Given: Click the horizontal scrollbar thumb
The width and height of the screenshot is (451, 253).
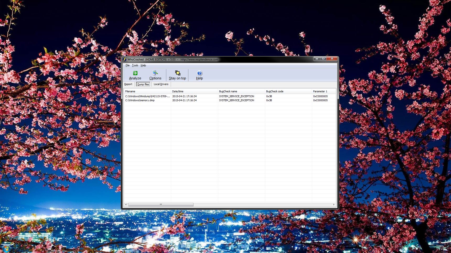Looking at the screenshot, I should (161, 205).
